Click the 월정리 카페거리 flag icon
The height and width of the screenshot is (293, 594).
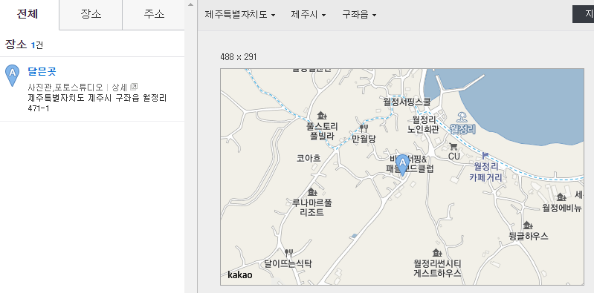pyautogui.click(x=485, y=155)
